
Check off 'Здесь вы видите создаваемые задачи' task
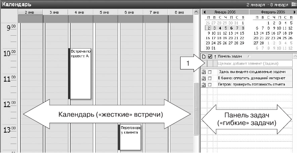[x=210, y=72]
